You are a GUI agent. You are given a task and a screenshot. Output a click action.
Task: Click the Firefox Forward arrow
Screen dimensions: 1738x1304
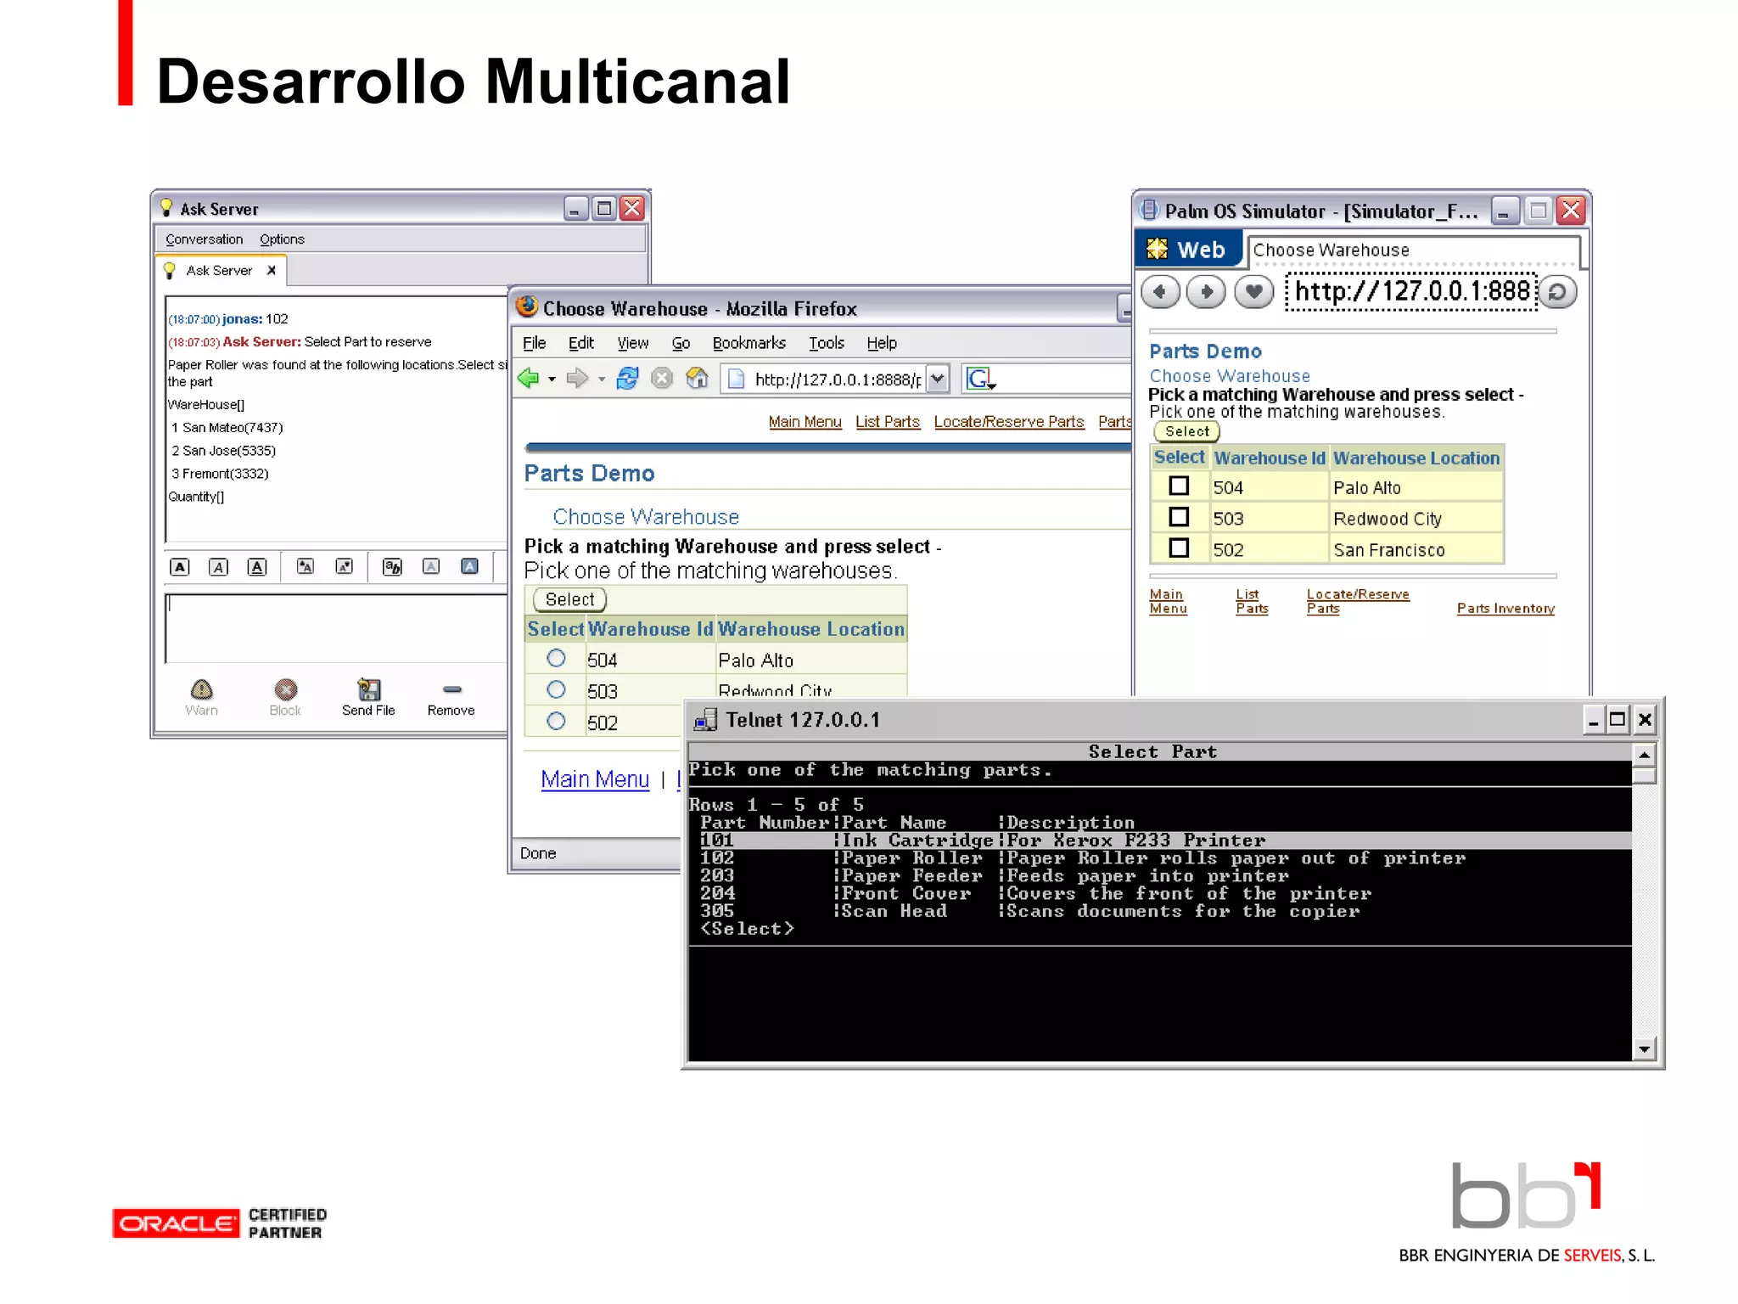[x=577, y=378]
